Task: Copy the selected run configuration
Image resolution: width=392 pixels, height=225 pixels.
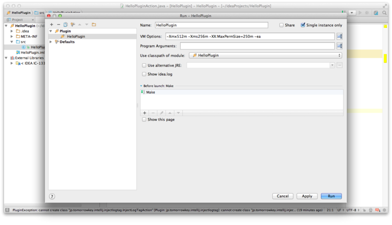Action: [66, 24]
